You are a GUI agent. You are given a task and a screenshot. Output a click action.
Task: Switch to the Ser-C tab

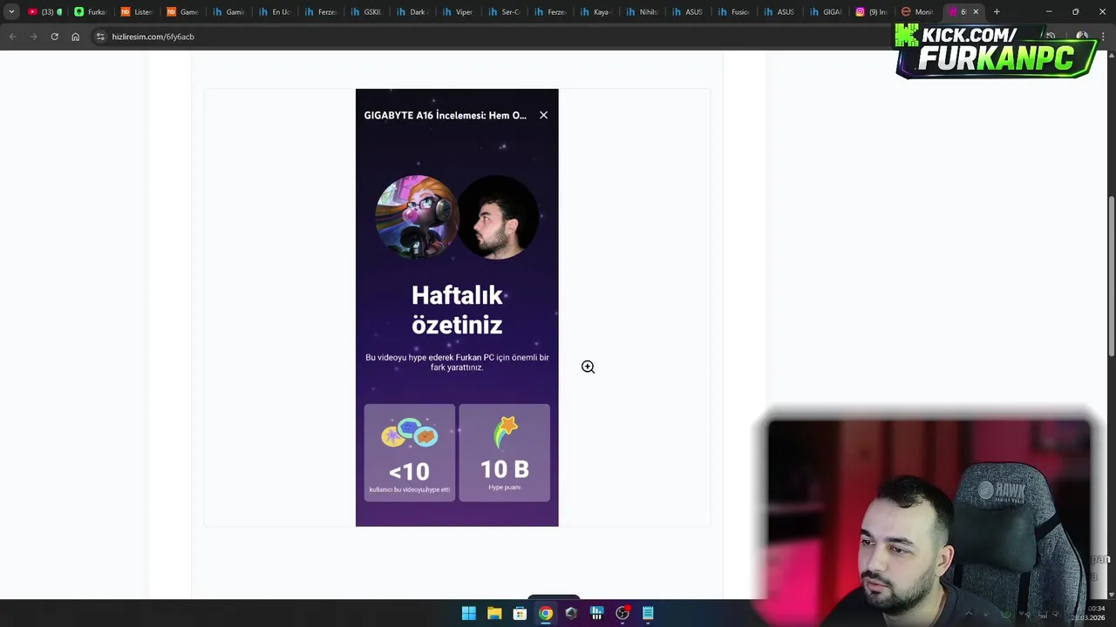(x=504, y=12)
